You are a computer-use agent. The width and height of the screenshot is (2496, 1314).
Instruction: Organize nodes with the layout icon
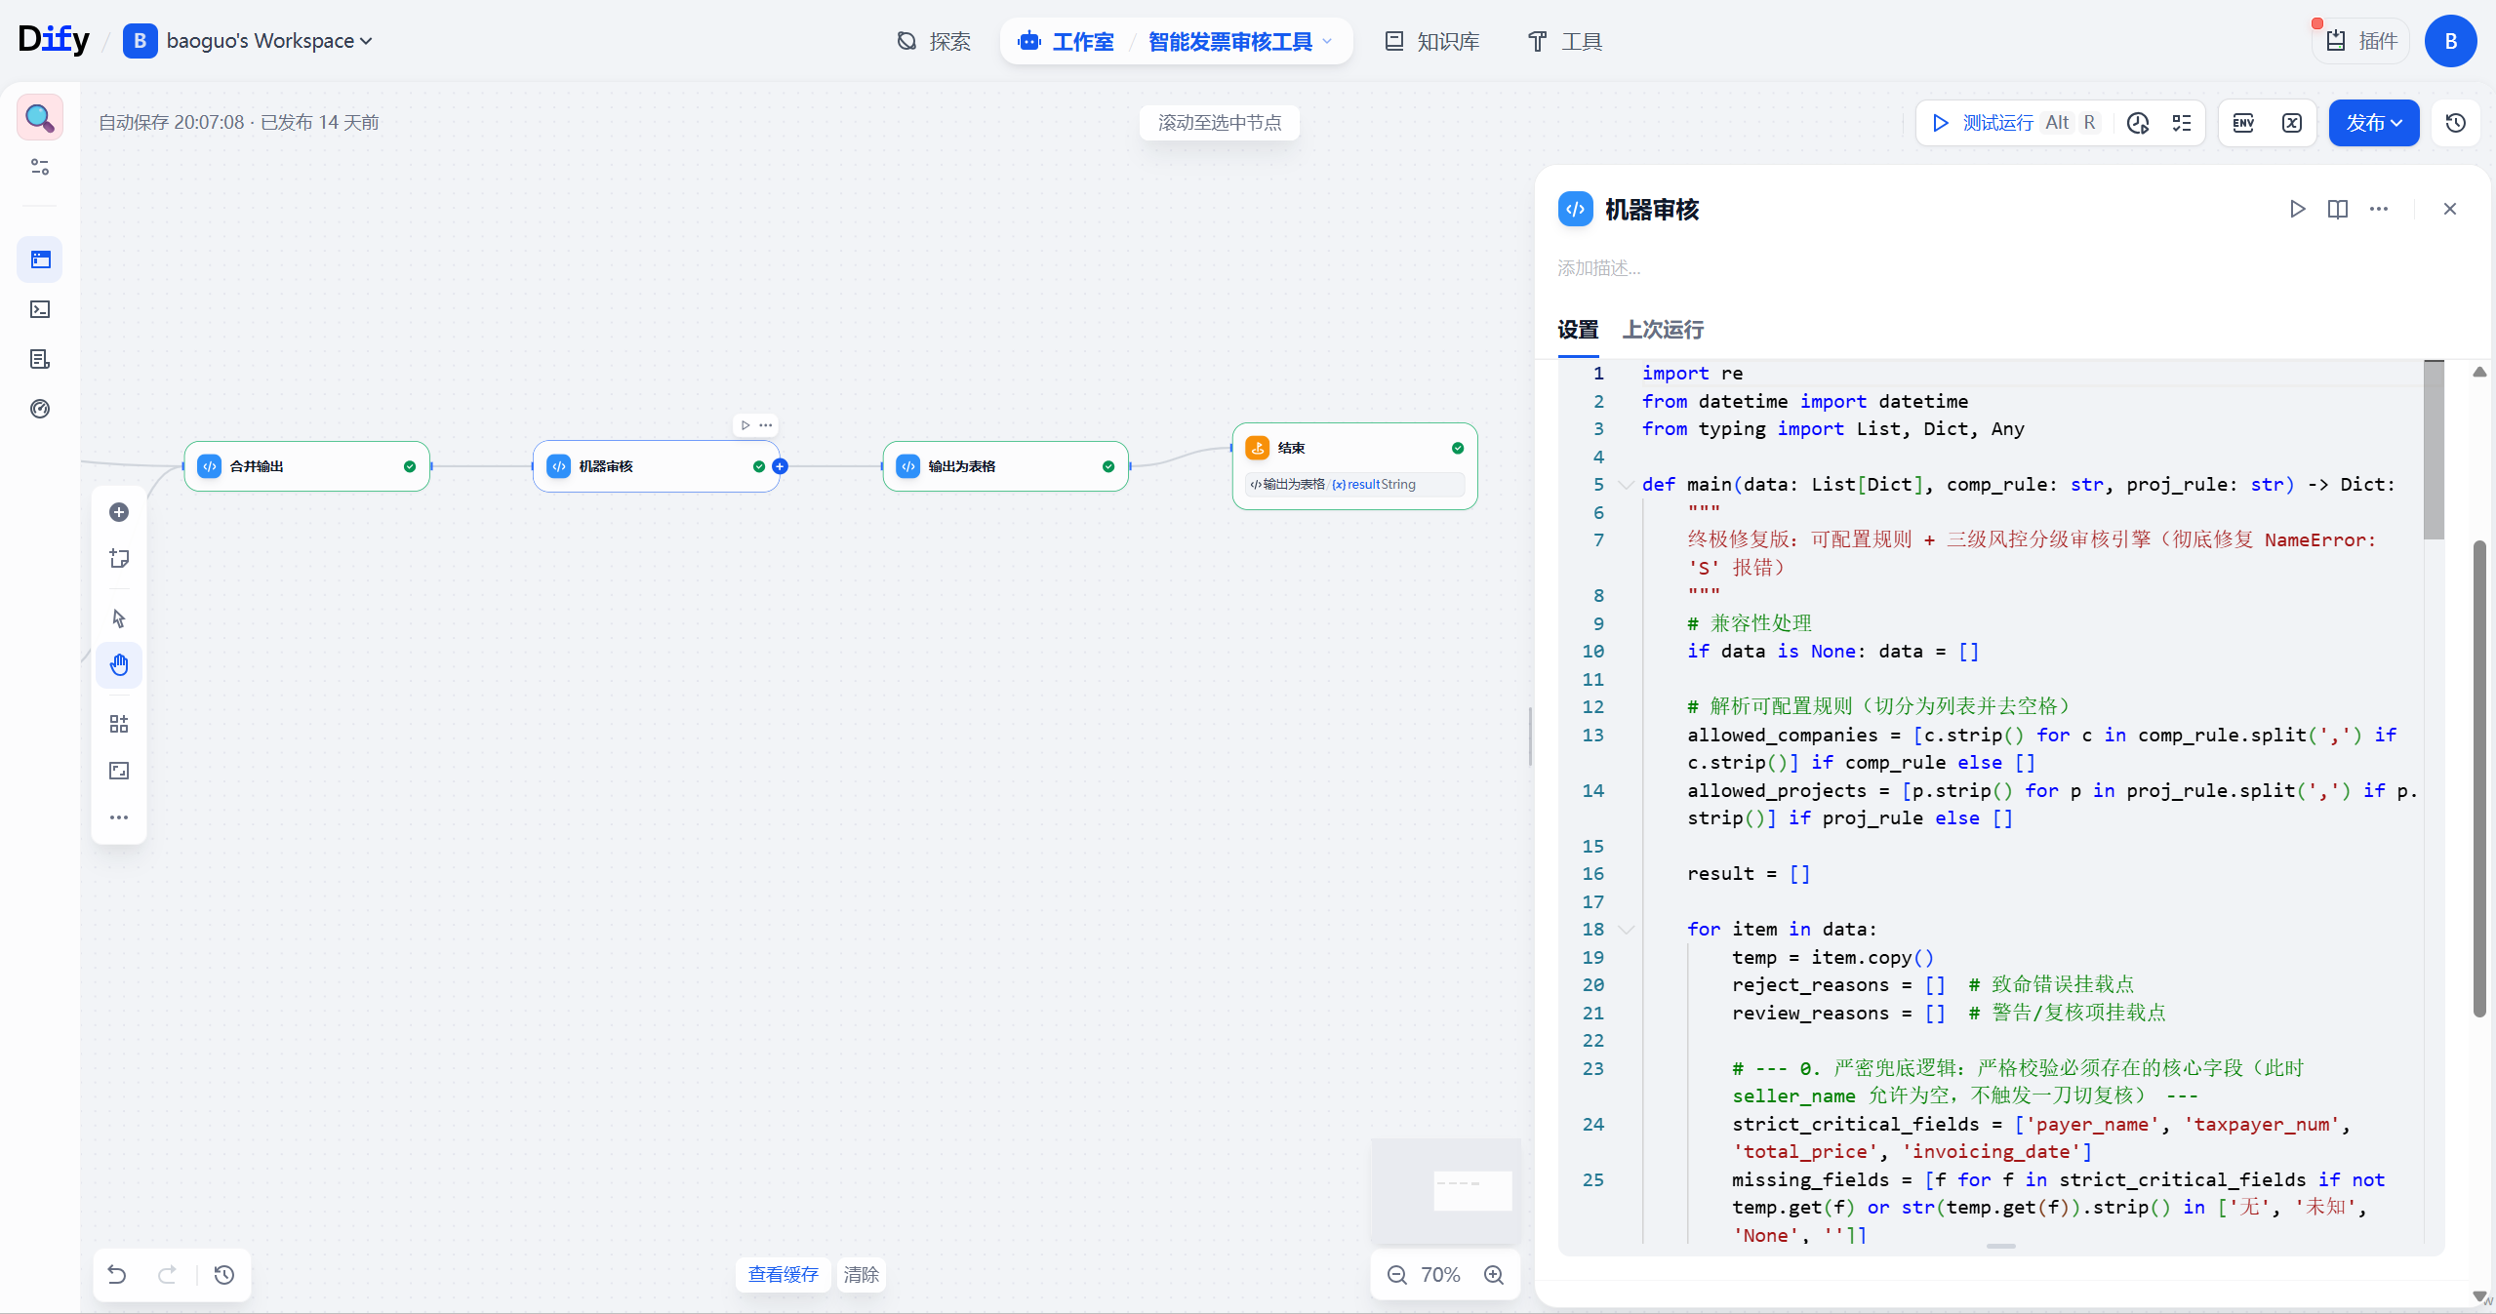click(119, 724)
